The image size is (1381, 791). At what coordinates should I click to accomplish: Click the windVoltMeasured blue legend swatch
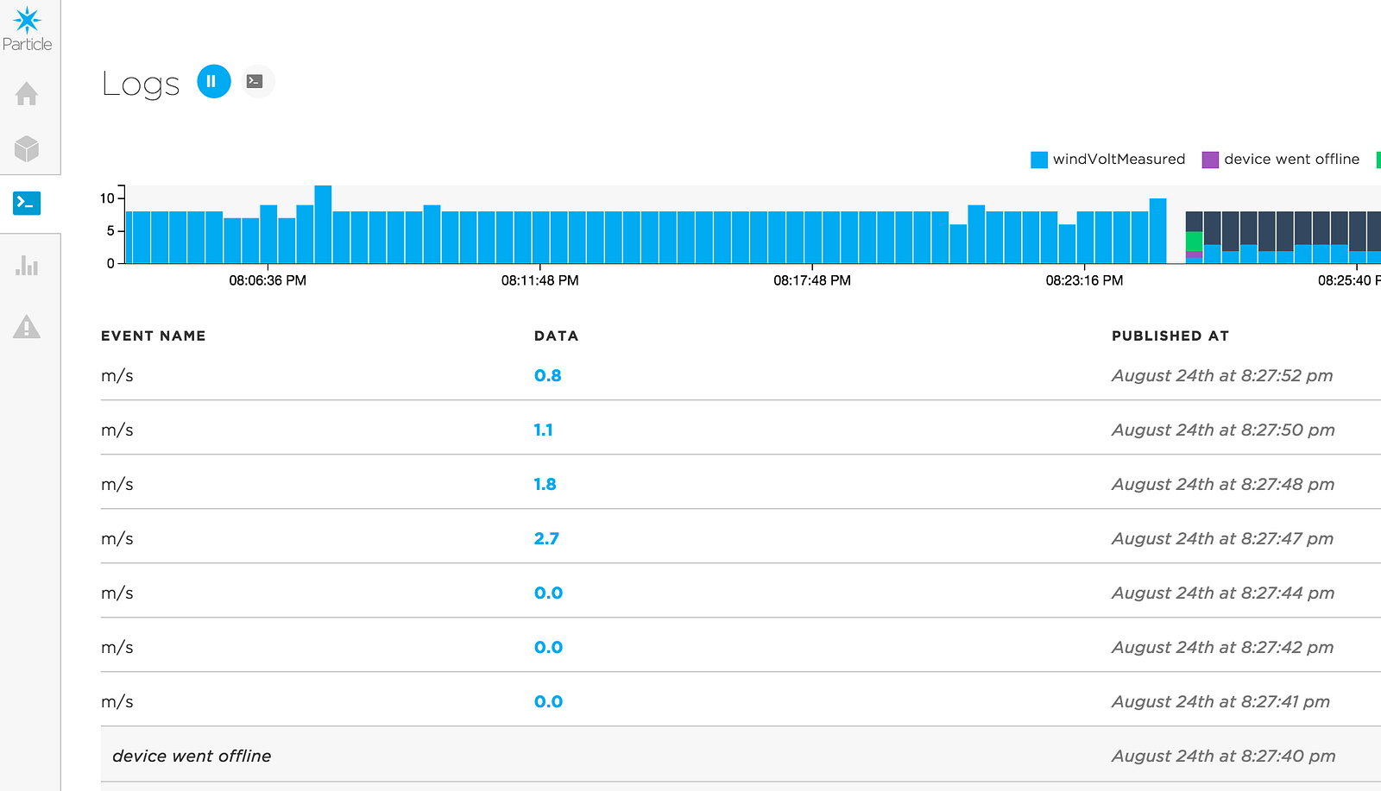(1039, 160)
